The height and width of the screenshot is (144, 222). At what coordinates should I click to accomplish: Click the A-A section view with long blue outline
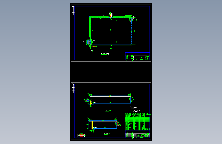110,100
